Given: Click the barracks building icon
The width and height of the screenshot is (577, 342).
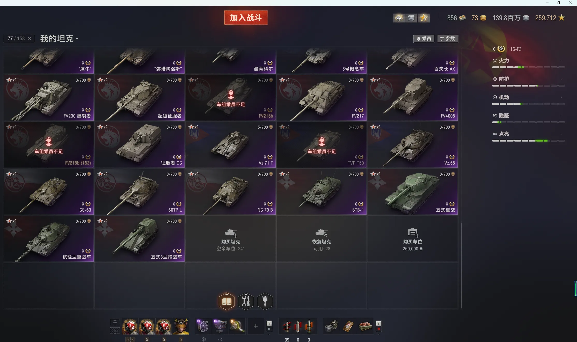Looking at the screenshot, I should (x=115, y=322).
